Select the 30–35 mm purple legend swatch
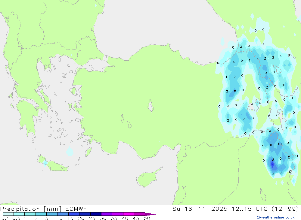 pos(107,214)
